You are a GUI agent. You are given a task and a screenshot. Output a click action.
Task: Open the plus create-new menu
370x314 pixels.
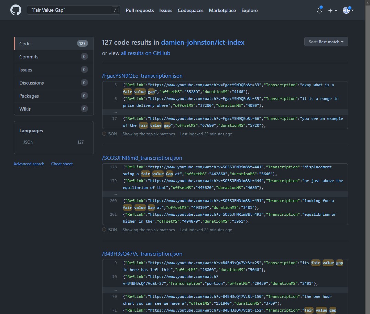[x=333, y=10]
